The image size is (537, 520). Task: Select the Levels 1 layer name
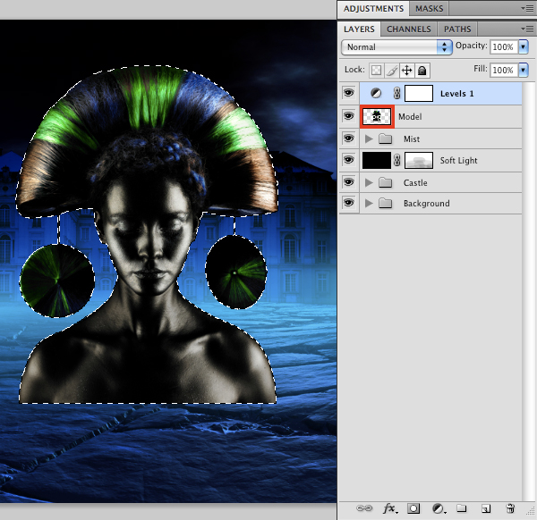point(456,94)
